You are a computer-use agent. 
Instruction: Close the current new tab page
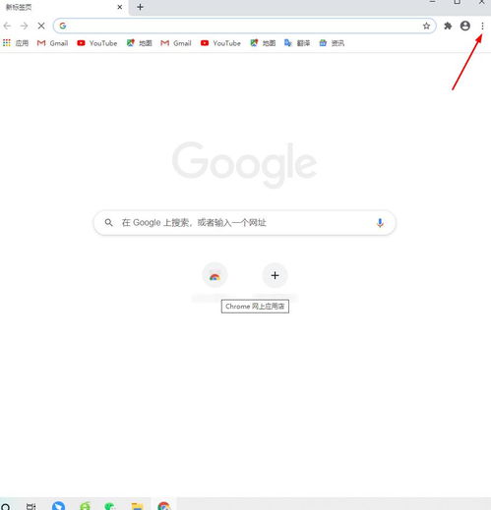[x=120, y=7]
